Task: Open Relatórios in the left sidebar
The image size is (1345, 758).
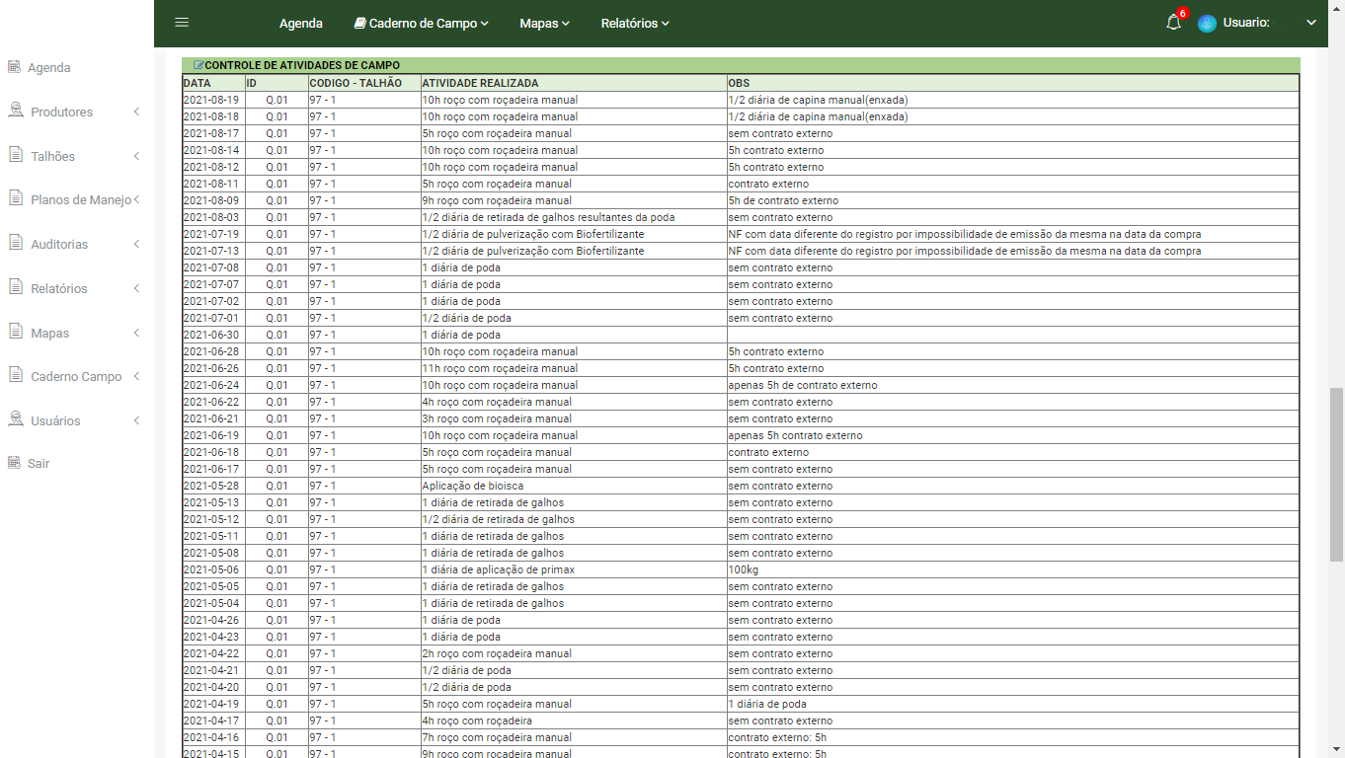Action: 59,289
